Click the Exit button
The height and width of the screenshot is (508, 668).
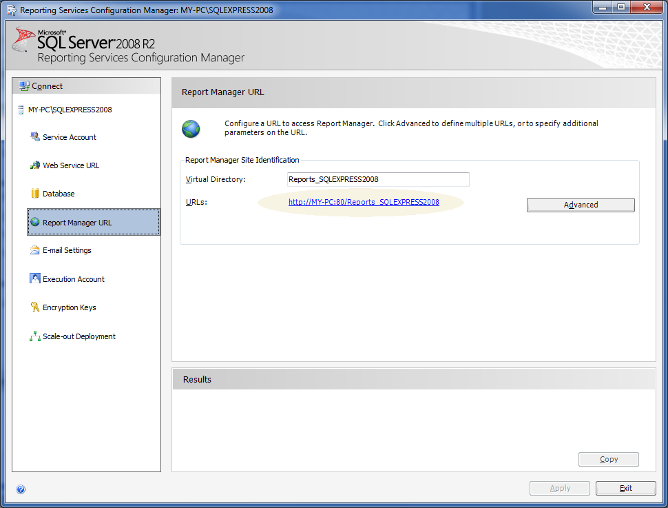(625, 489)
